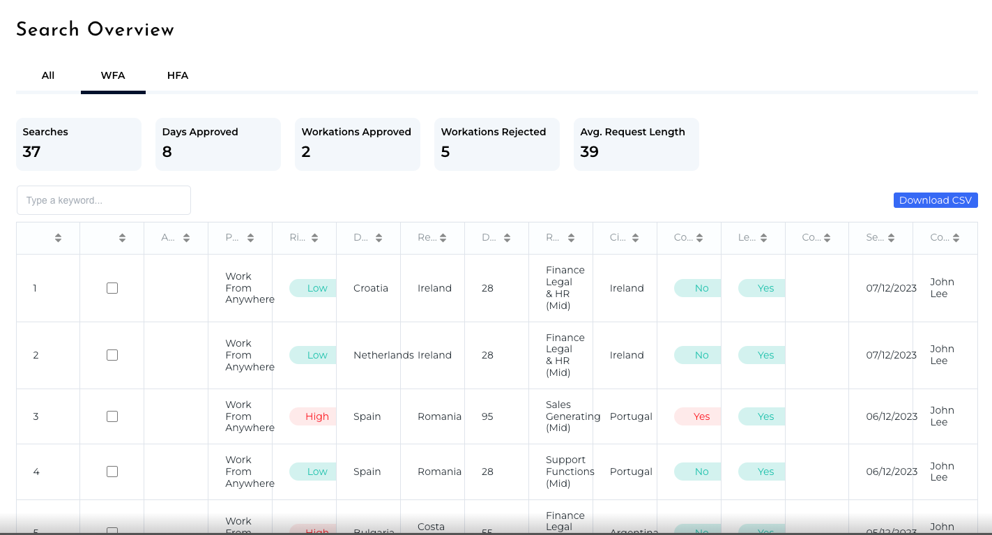Viewport: 992px width, 535px height.
Task: Sort the table by the 'Re...' column
Action: tap(443, 238)
